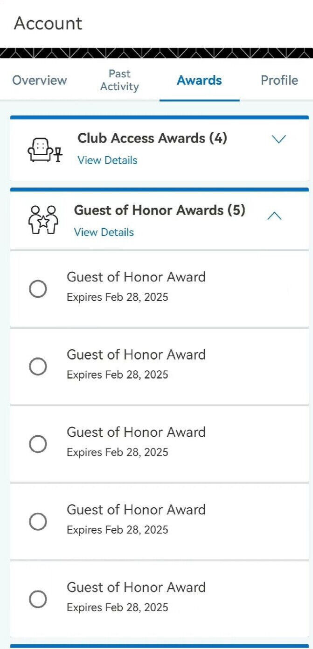The width and height of the screenshot is (313, 649).
Task: Select the fourth Guest of Honor Award radio button
Action: click(39, 522)
